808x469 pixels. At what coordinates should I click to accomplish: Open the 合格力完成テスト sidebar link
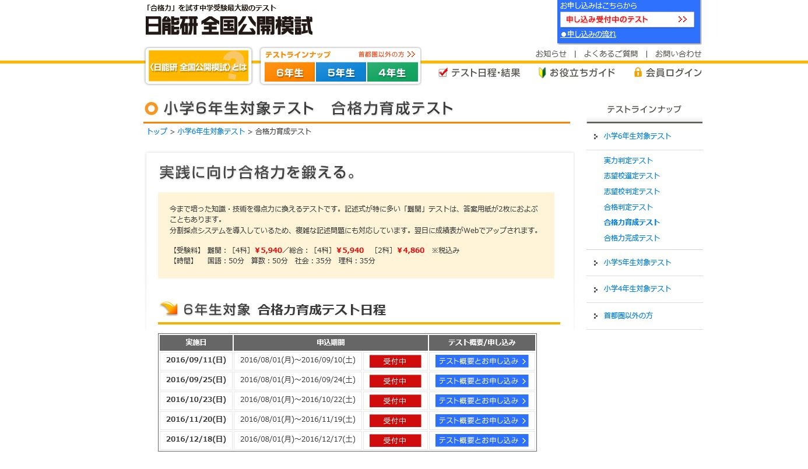point(632,238)
